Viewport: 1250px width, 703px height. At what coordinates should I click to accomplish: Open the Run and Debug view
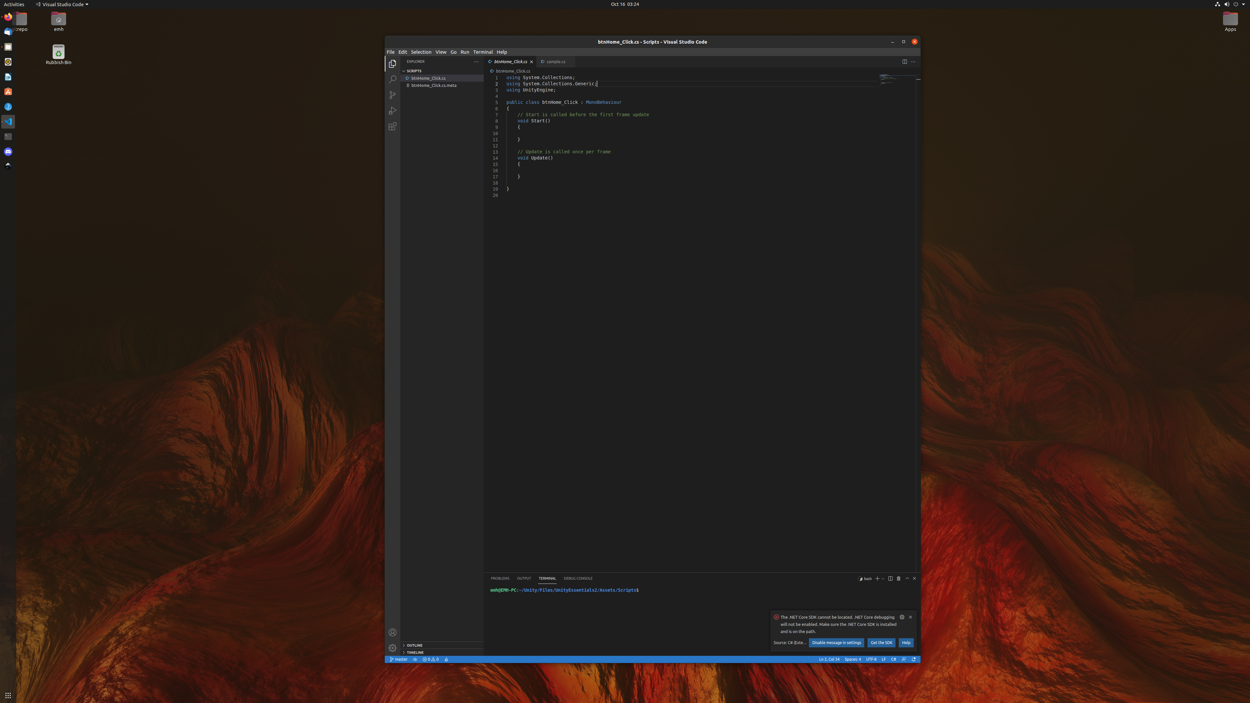[393, 111]
